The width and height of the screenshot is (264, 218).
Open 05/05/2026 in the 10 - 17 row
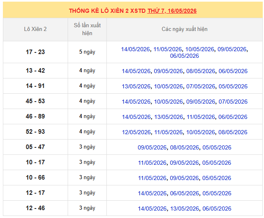217,163
